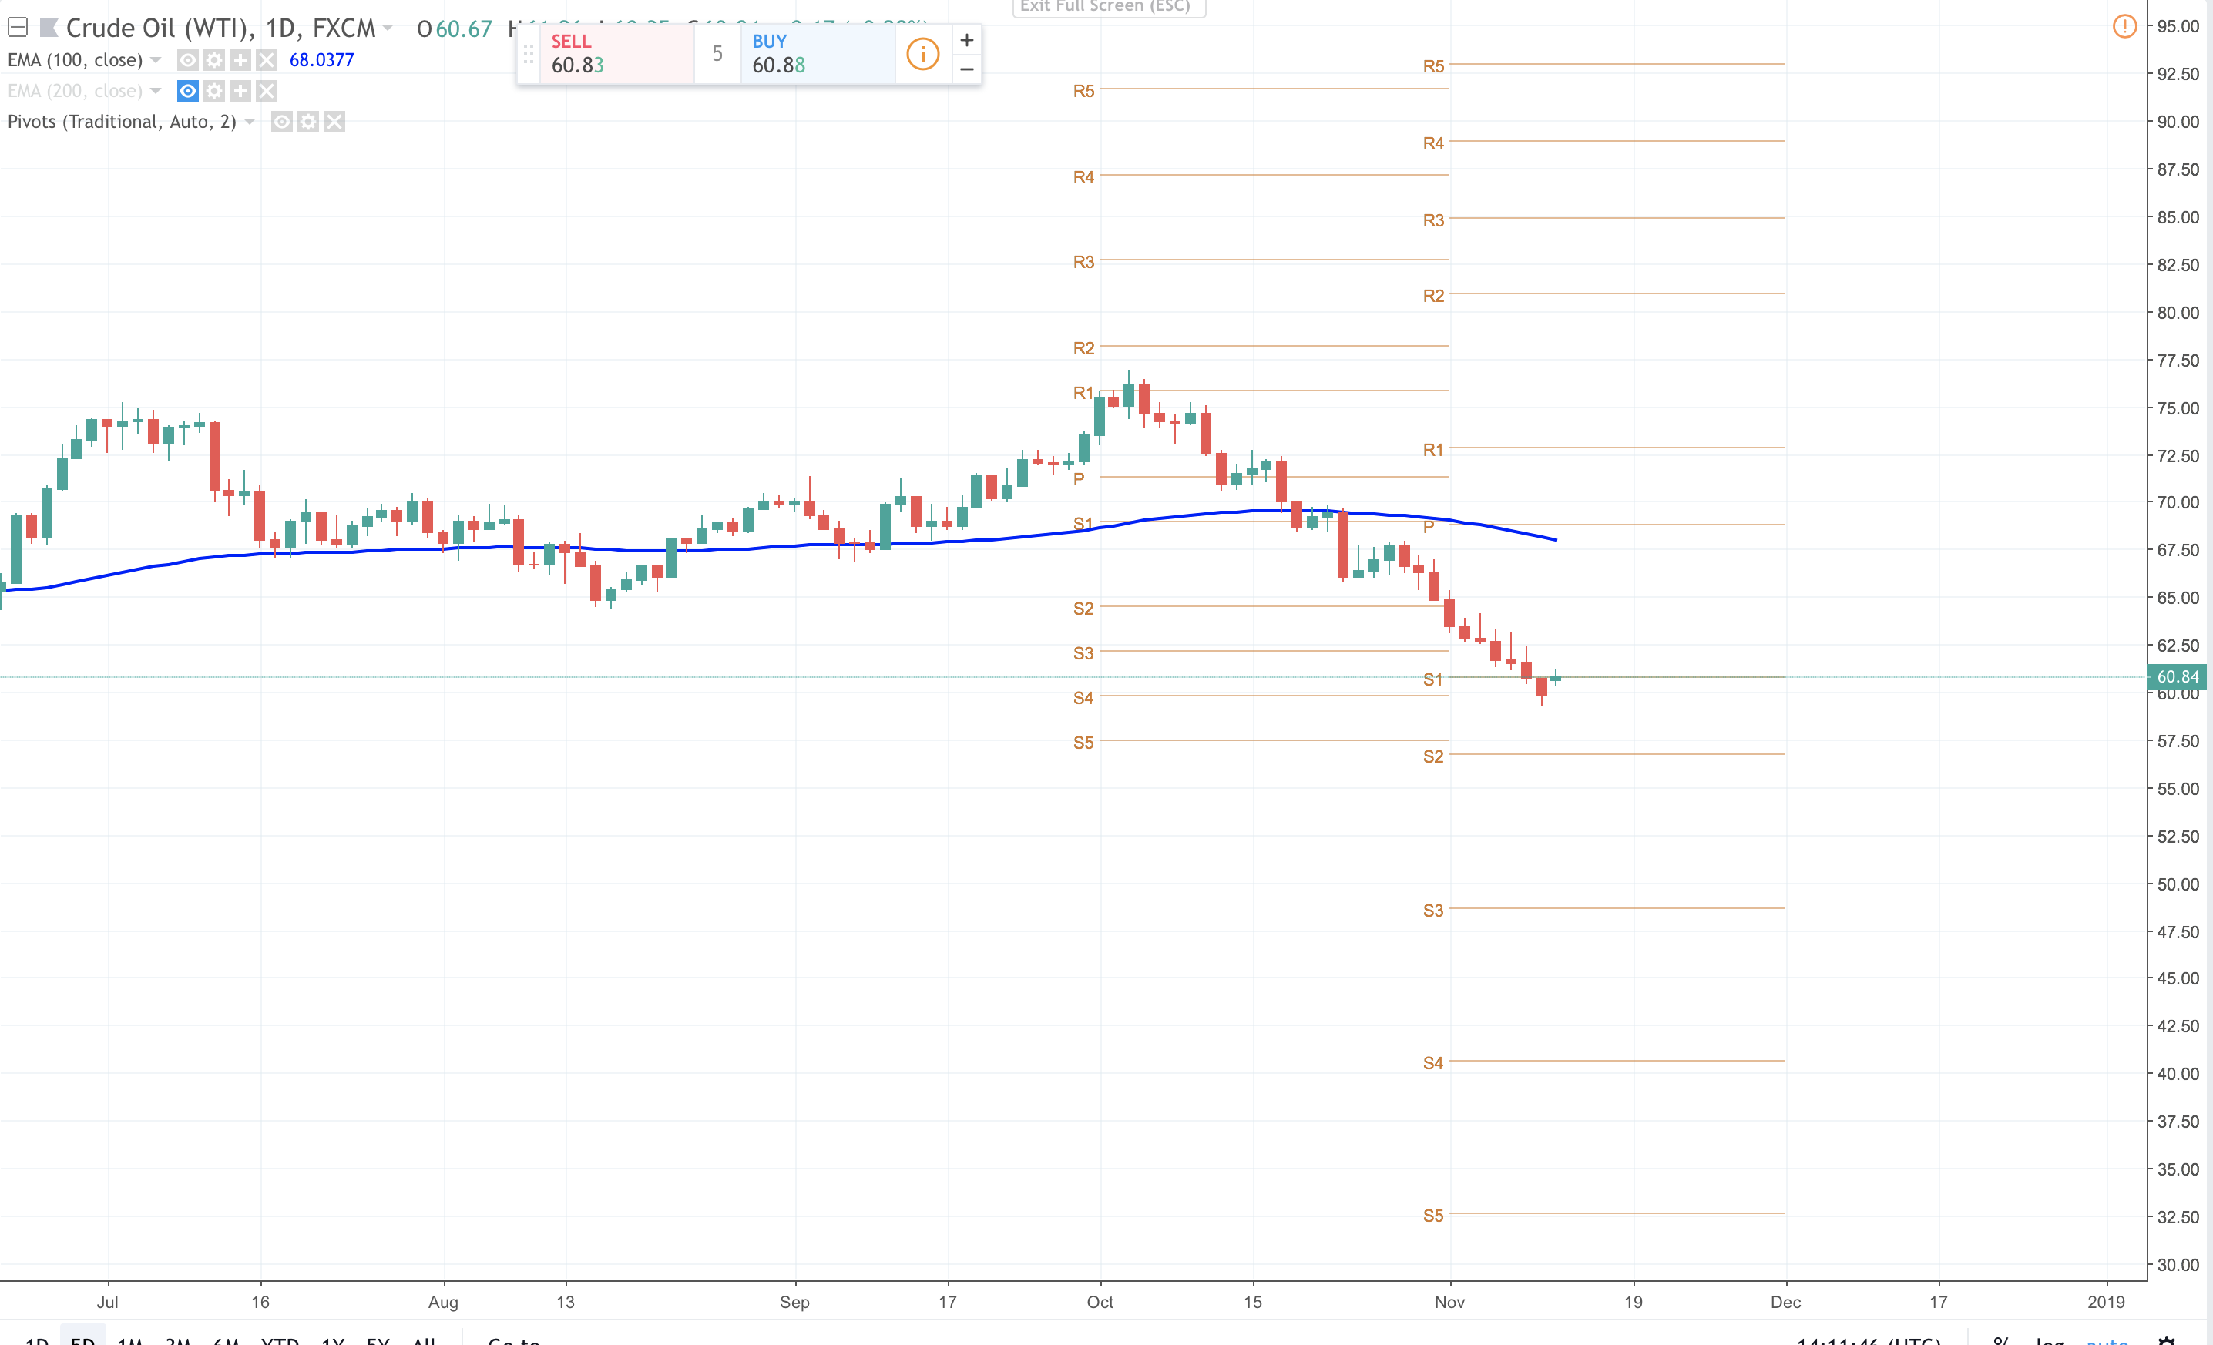Screen dimensions: 2213x1345
Task: Click the November S4 pivot label
Action: pyautogui.click(x=1432, y=1063)
